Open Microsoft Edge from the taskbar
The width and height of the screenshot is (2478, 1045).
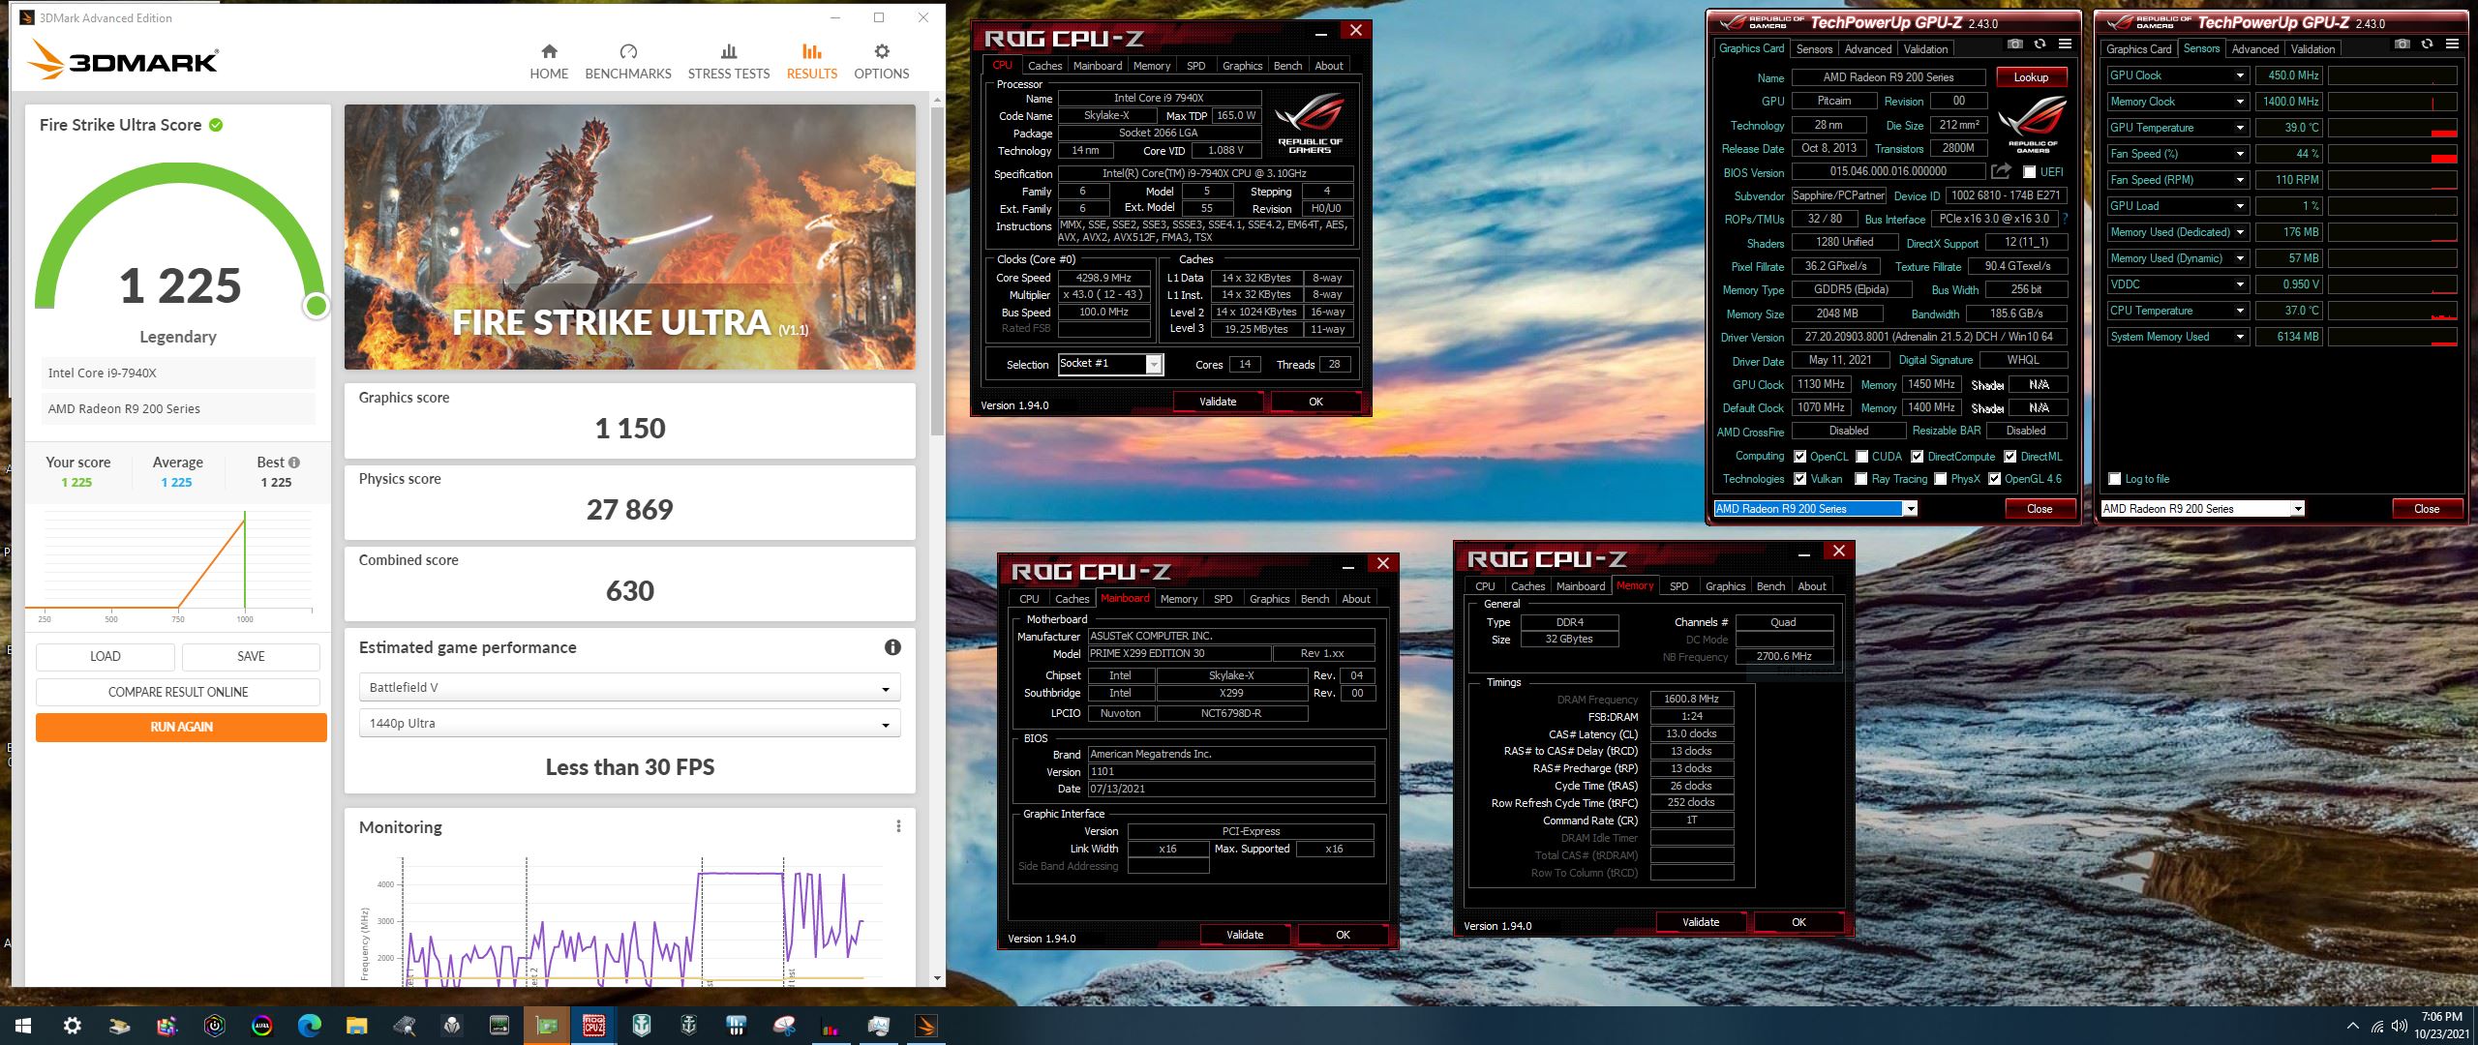click(x=309, y=1026)
